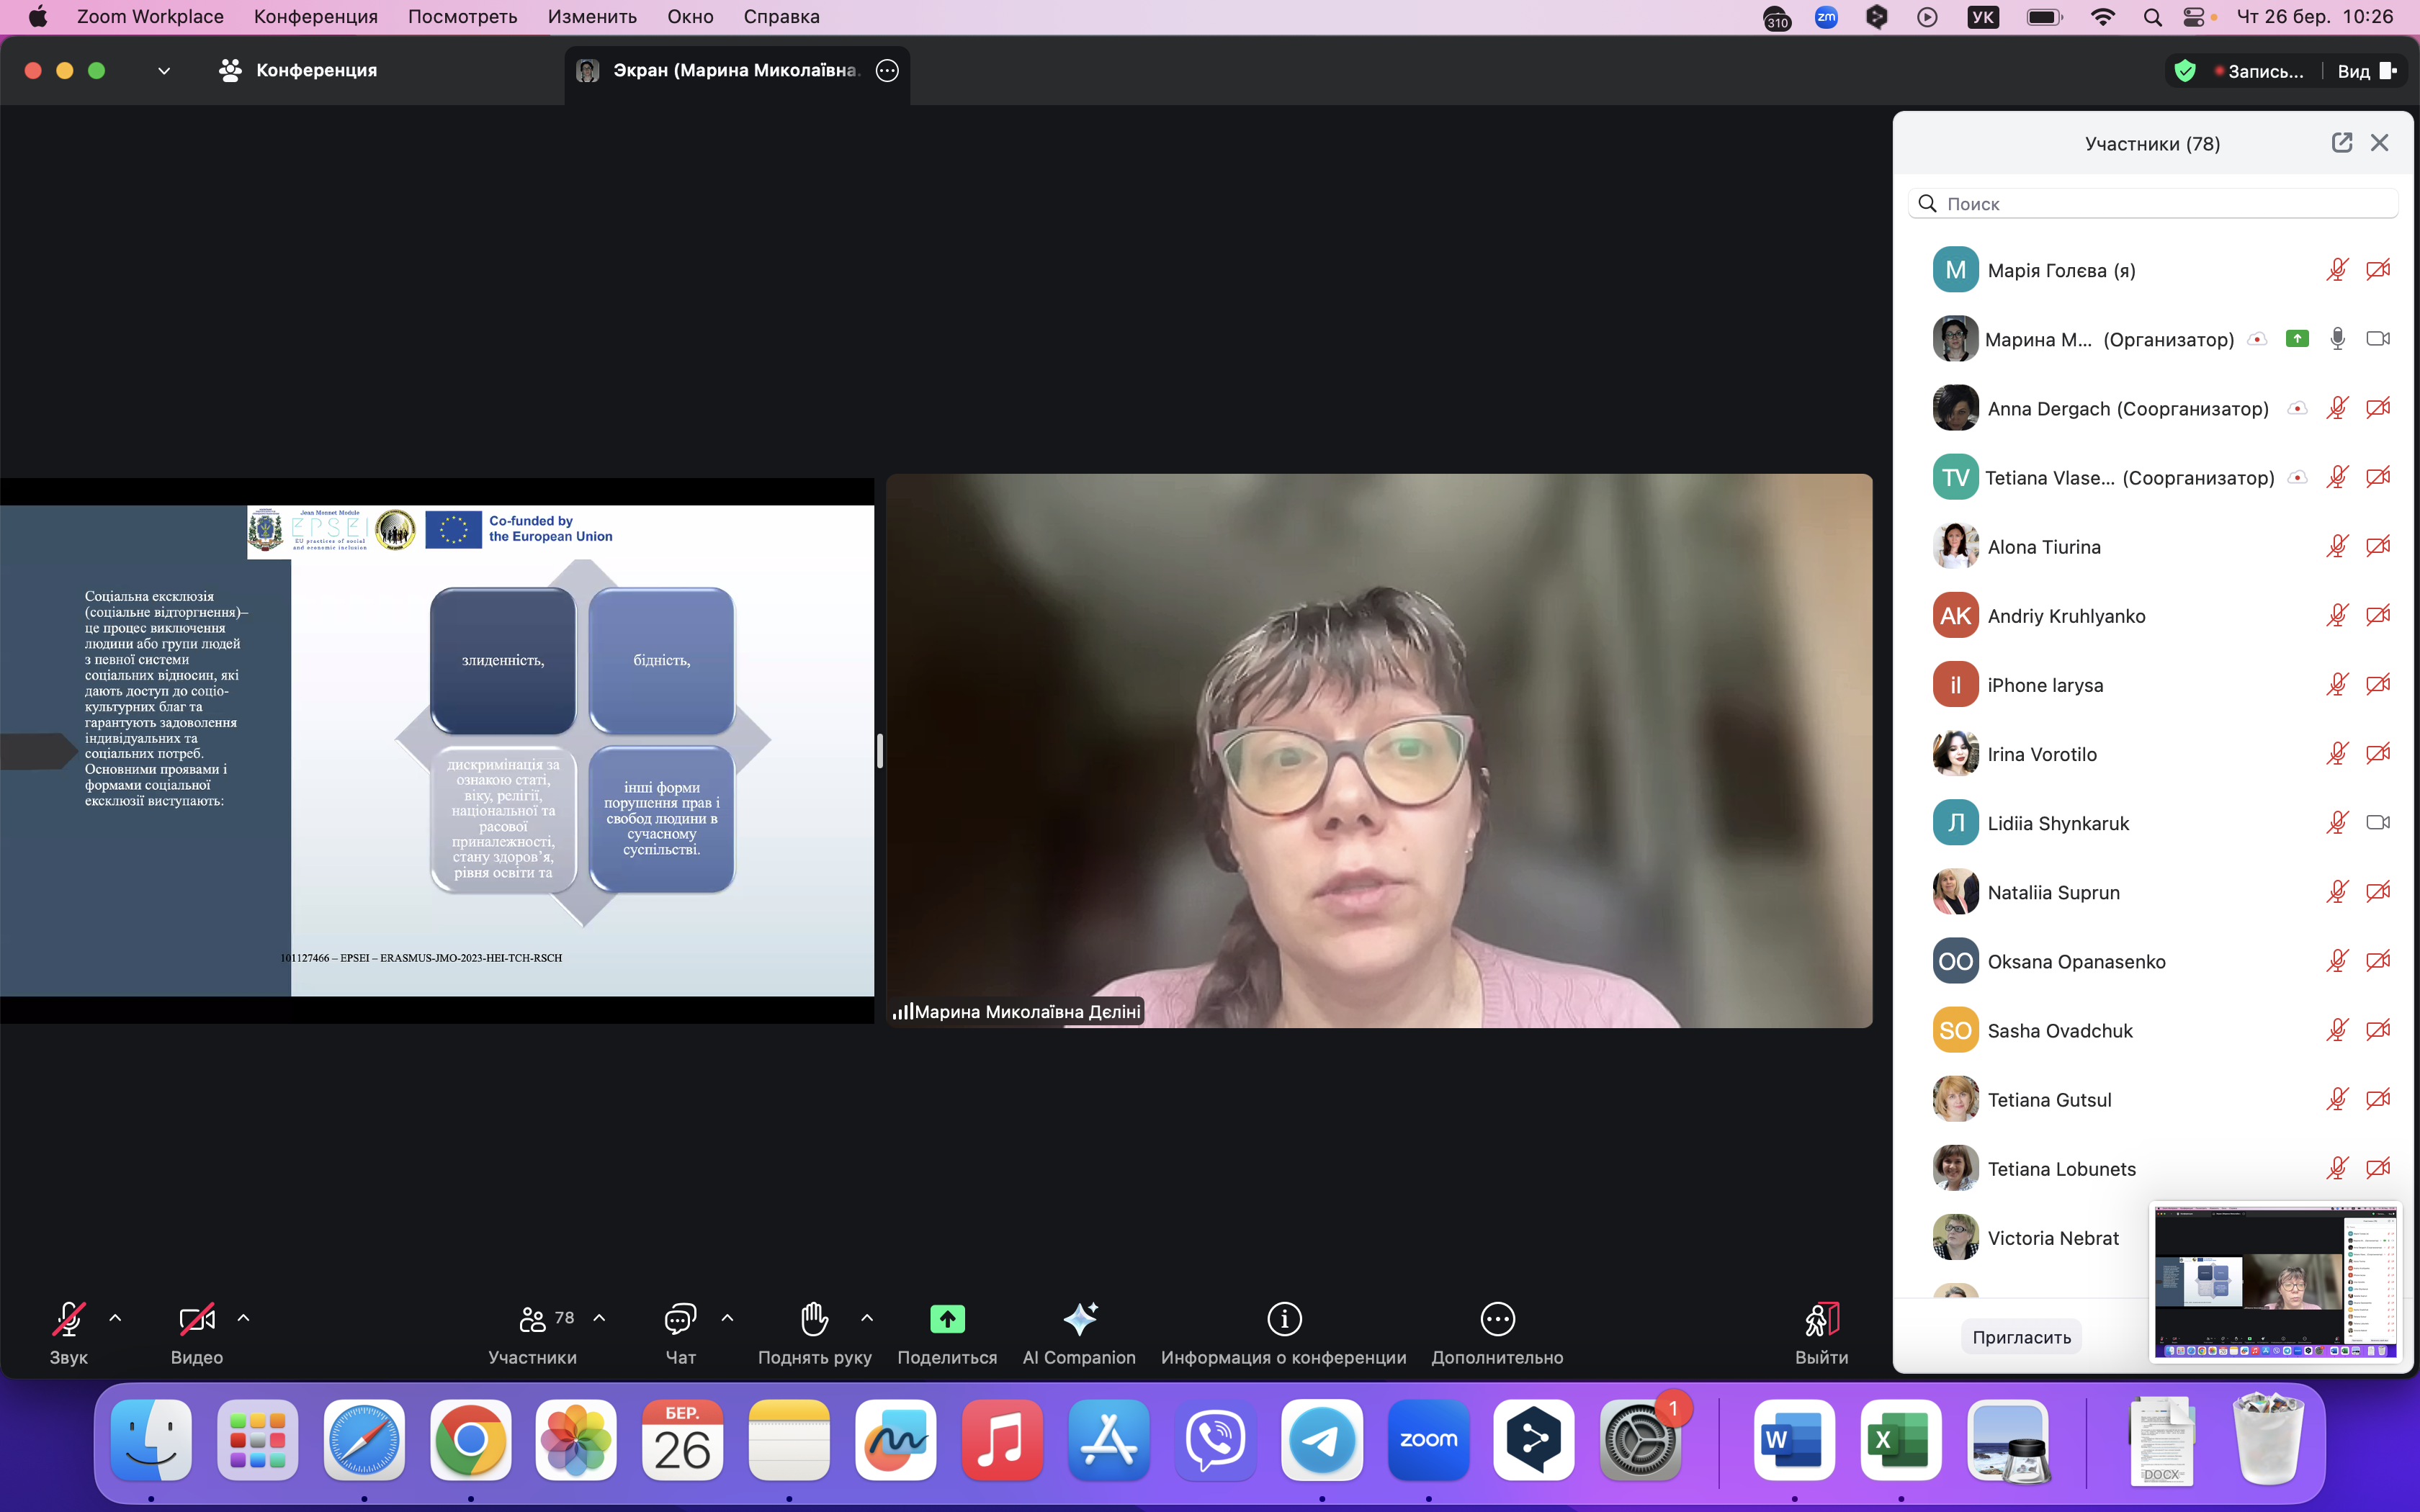Expand video options chevron next to Видео
This screenshot has height=1512, width=2420.
click(243, 1318)
